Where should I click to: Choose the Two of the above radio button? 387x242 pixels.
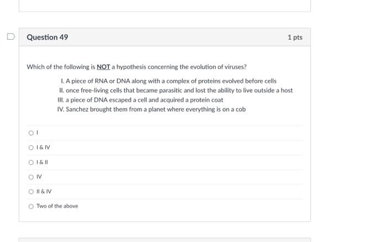point(31,206)
